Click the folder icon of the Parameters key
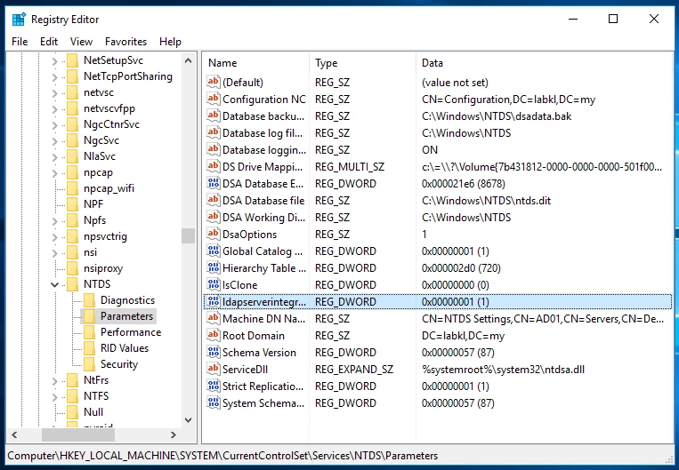Image resolution: width=679 pixels, height=470 pixels. pyautogui.click(x=90, y=316)
